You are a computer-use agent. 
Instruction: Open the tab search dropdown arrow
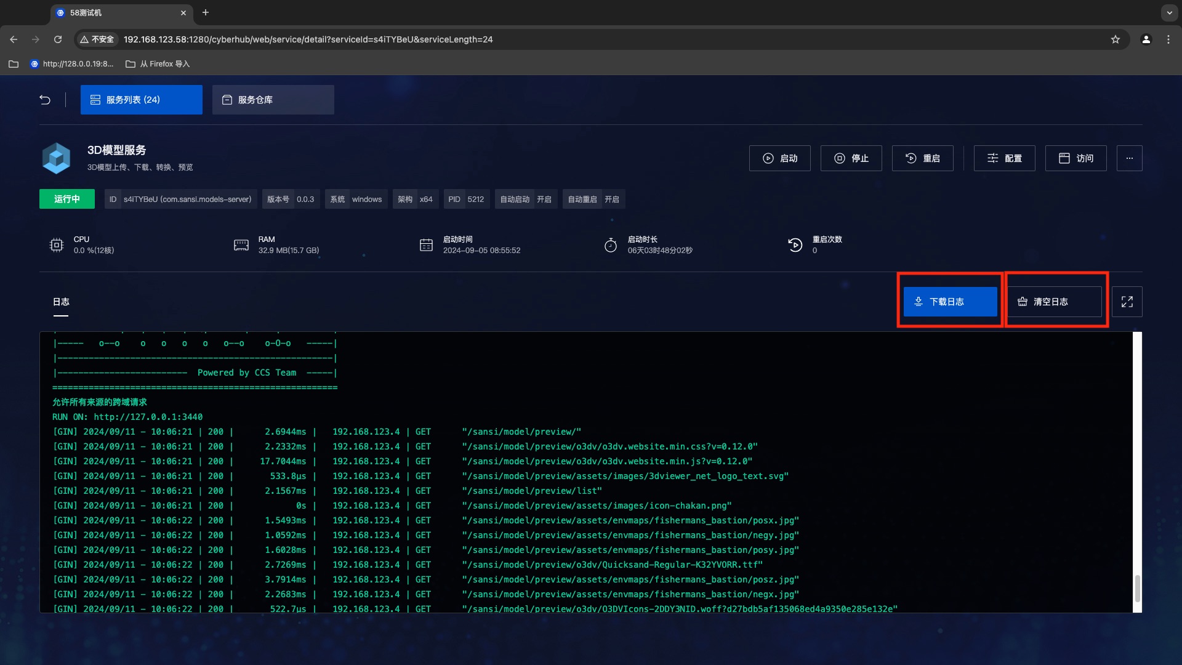1169,12
